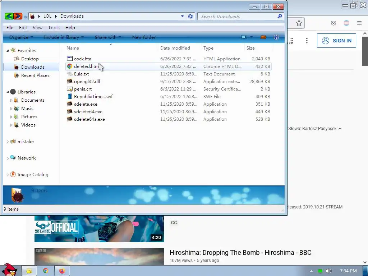Toggle the preview pane icon
This screenshot has width=368, height=276.
[263, 37]
